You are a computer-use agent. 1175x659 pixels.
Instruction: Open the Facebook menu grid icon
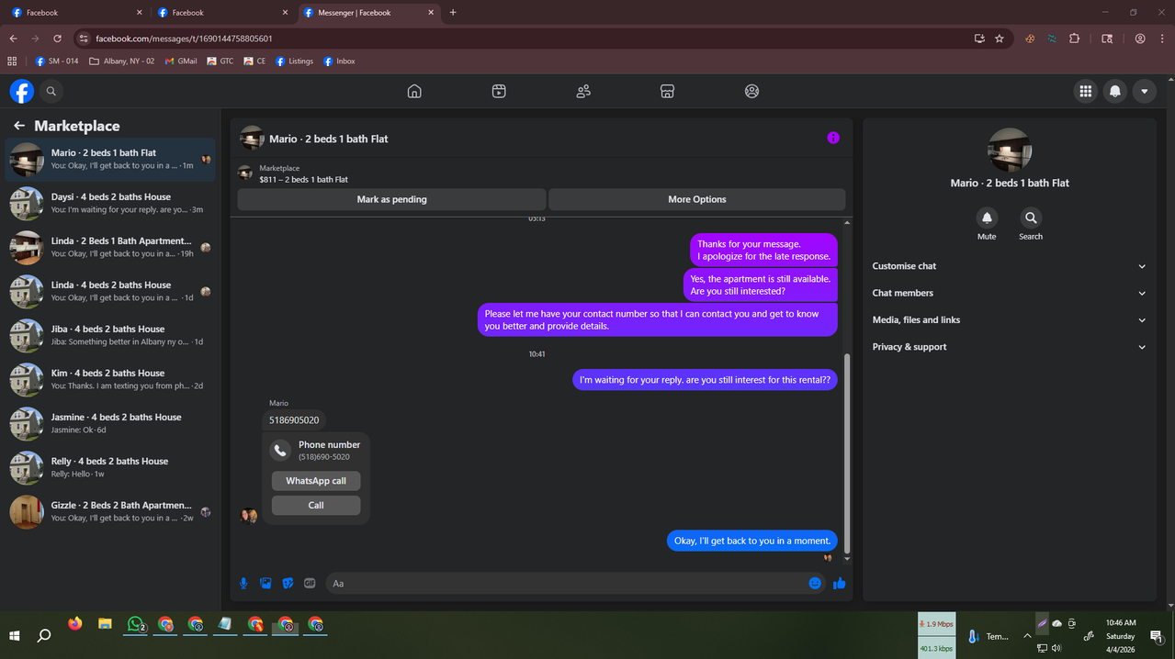tap(1085, 91)
